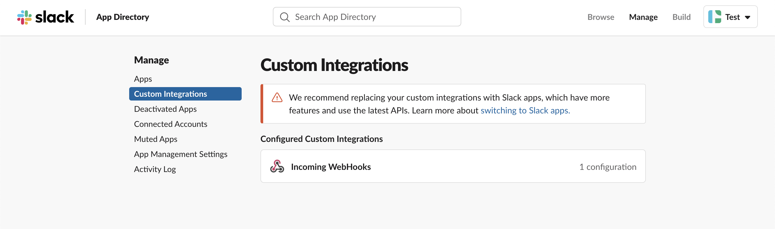Open the Browse nav item
The width and height of the screenshot is (775, 229).
[601, 17]
